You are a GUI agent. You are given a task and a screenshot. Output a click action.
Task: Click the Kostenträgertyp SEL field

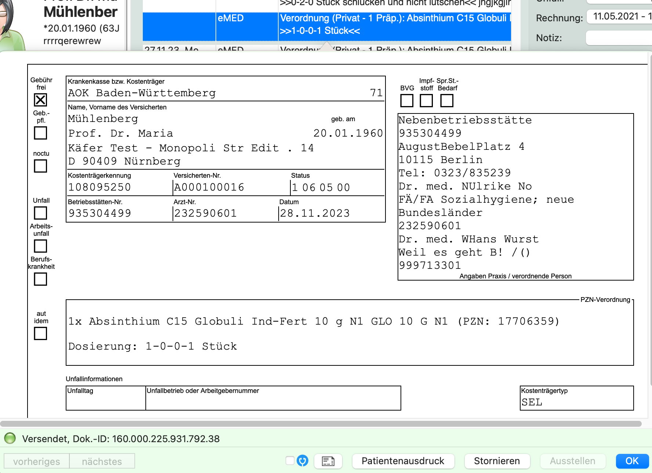tap(577, 398)
